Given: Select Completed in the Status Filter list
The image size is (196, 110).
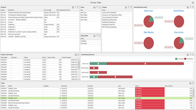Looking at the screenshot, I should [x=84, y=41].
